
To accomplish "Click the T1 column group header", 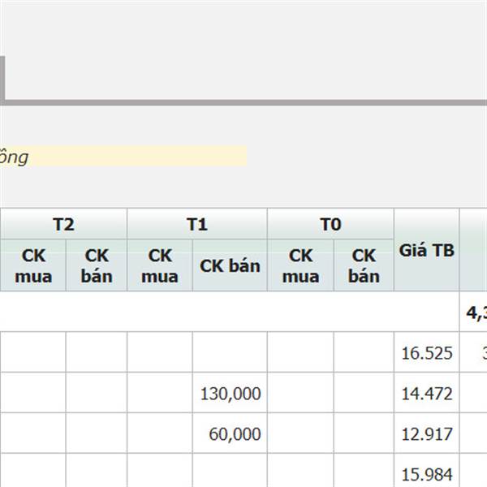I will 197,225.
